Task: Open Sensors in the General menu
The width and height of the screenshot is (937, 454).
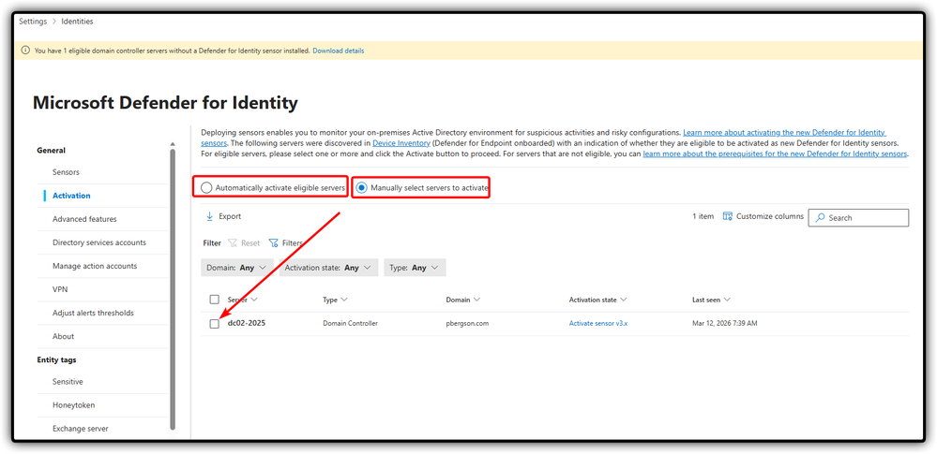Action: pos(66,172)
